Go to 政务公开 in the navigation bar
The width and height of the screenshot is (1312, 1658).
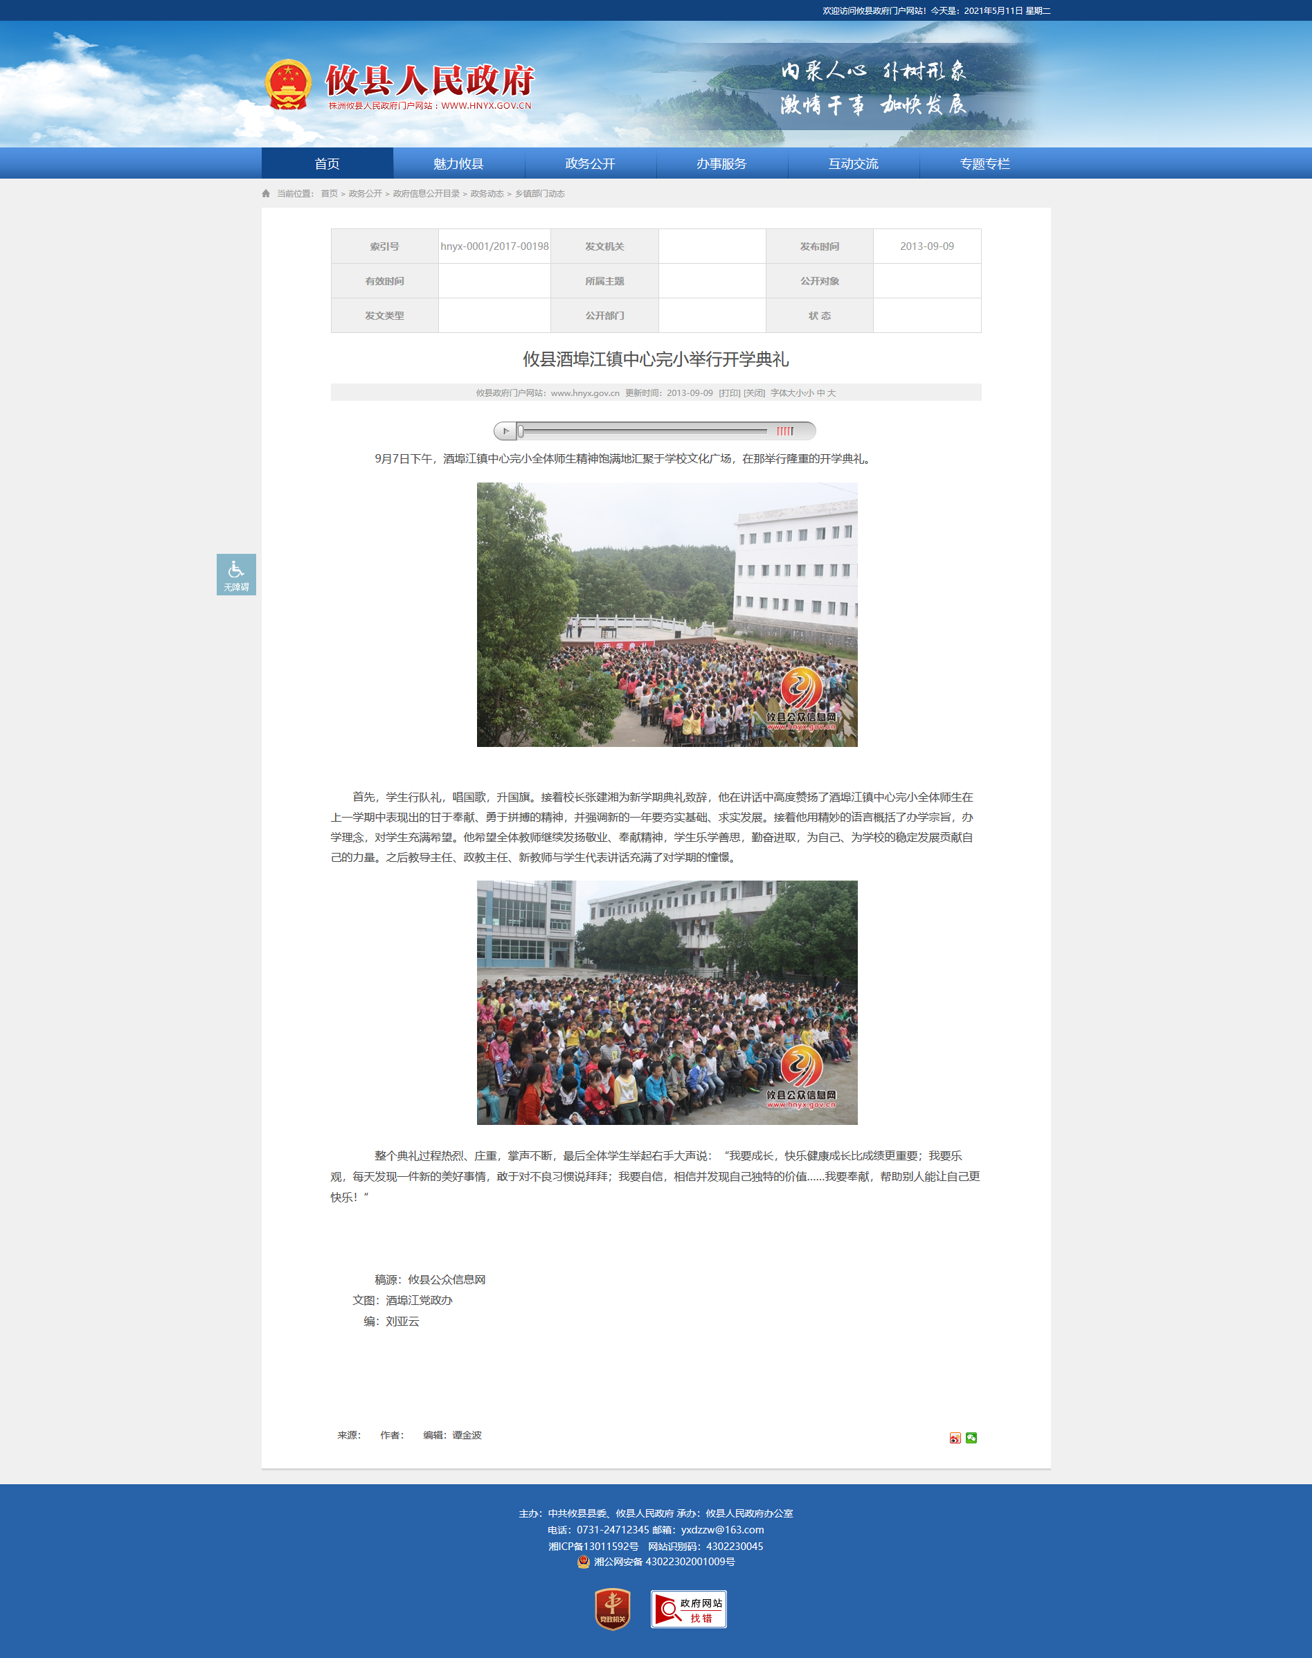click(x=590, y=163)
